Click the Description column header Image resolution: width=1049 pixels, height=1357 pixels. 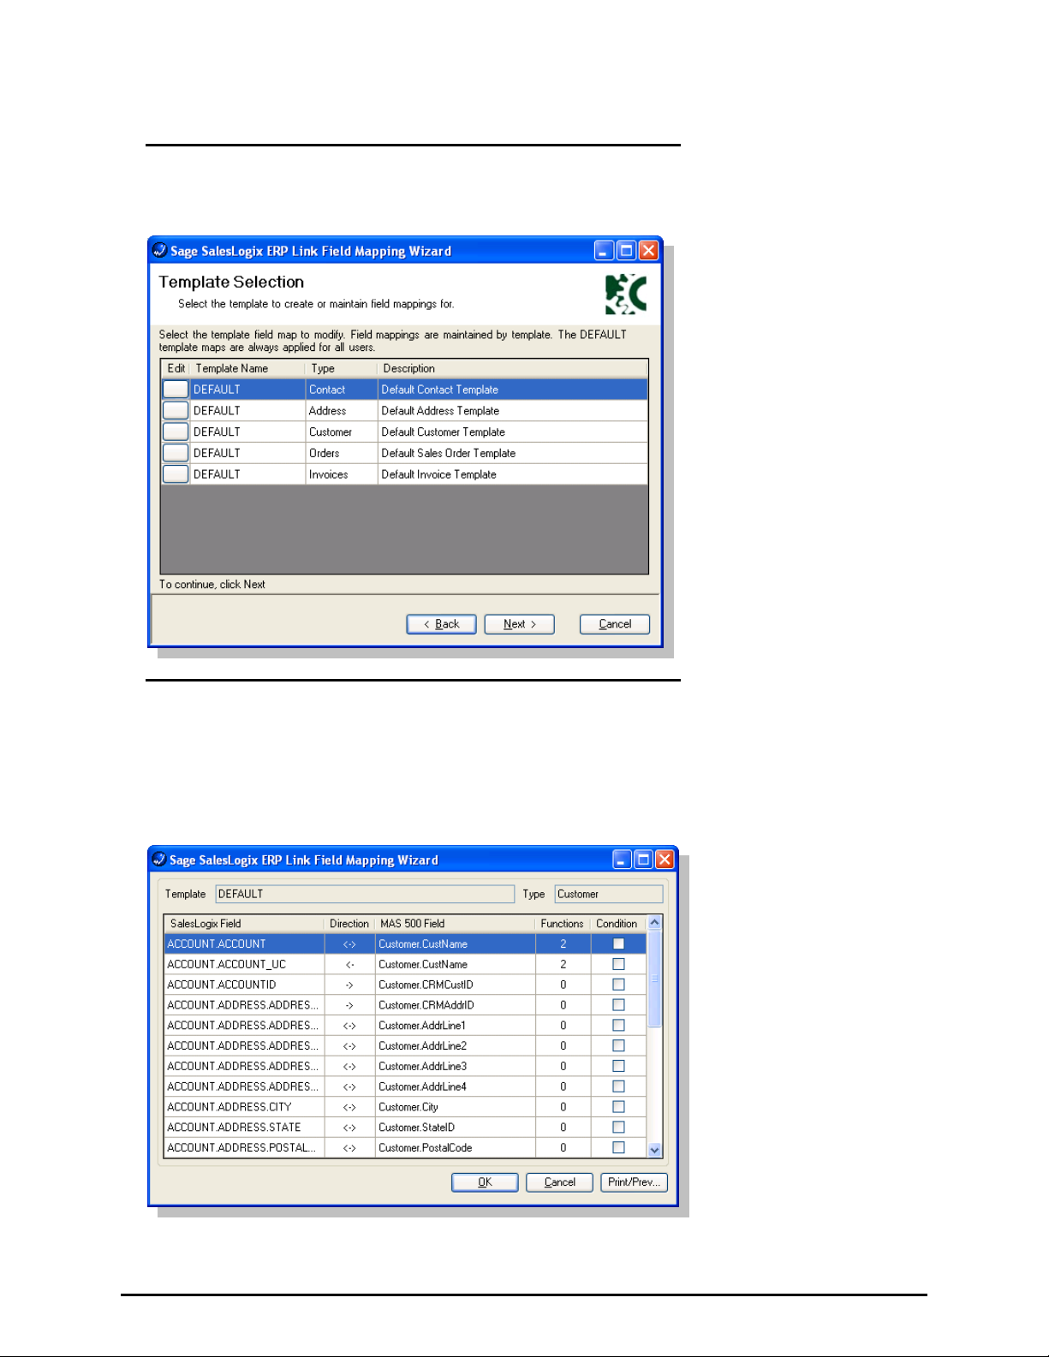pyautogui.click(x=512, y=369)
